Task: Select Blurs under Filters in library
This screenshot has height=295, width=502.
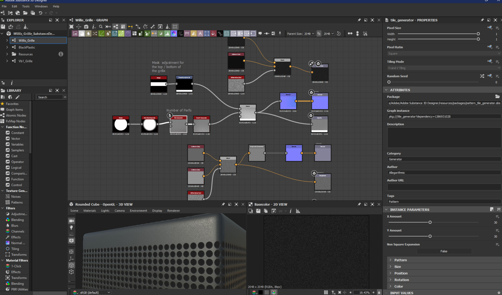Action: (15, 226)
